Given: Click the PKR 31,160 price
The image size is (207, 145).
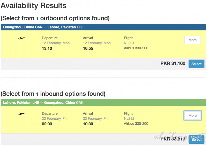Looking at the screenshot, I should [173, 63].
